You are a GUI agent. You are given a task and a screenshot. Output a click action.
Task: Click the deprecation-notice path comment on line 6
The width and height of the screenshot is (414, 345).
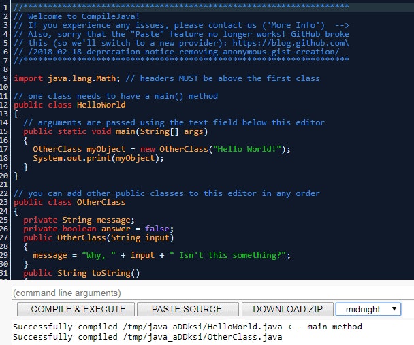coord(176,52)
